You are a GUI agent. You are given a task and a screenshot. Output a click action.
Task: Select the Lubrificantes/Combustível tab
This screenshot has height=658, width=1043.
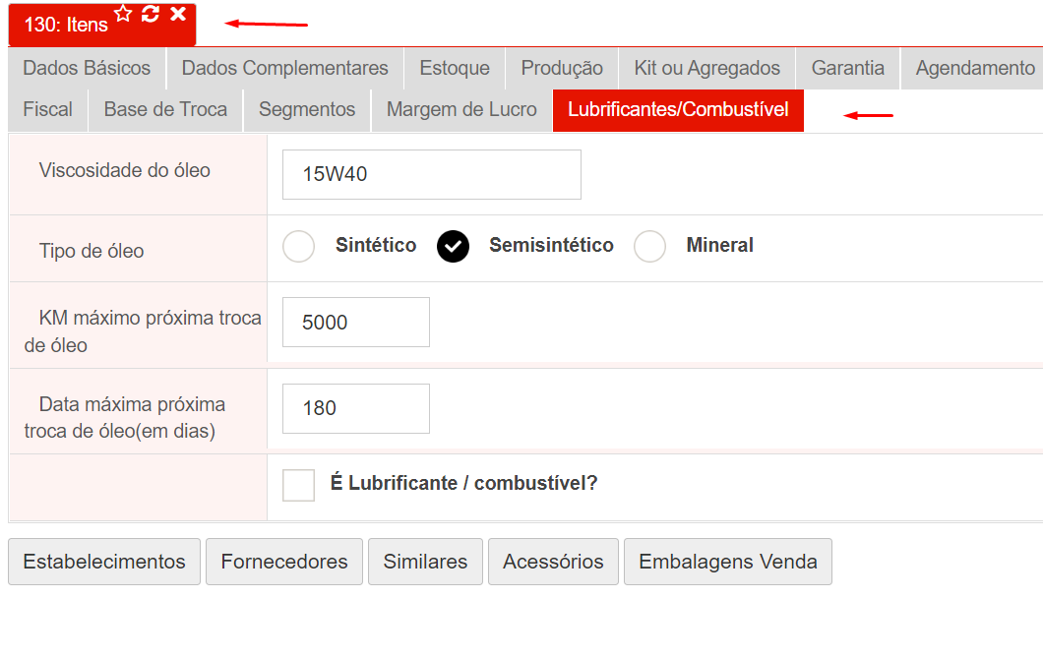coord(678,110)
